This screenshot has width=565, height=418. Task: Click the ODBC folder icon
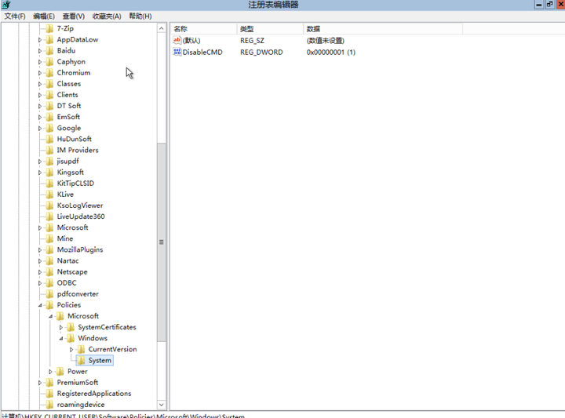(49, 283)
